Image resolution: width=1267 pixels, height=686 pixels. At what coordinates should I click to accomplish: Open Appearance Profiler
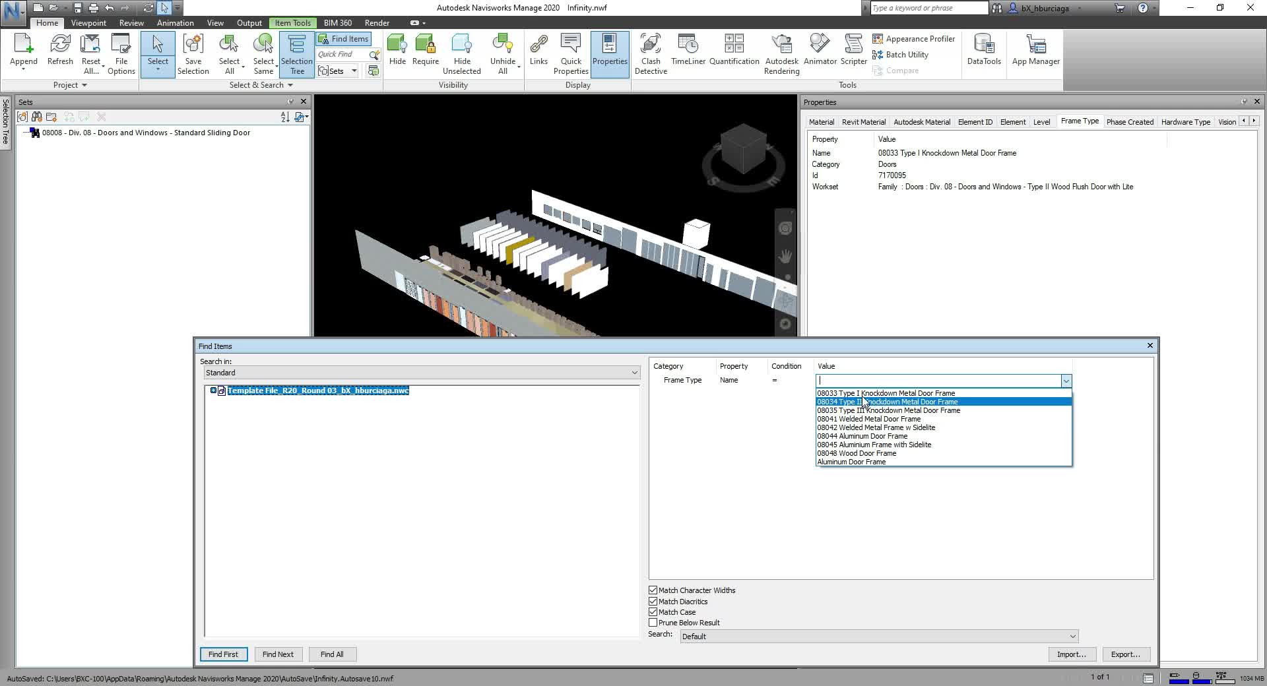(913, 39)
